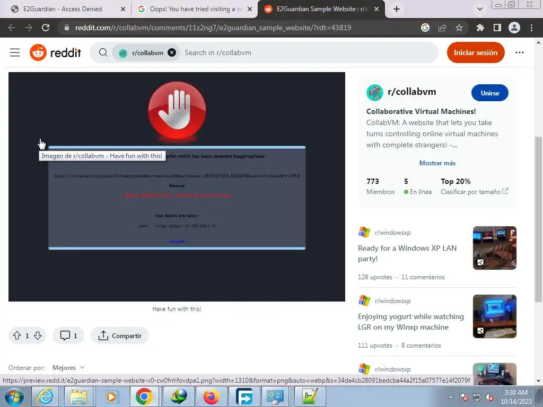Open the Reddit hamburger menu

[14, 52]
